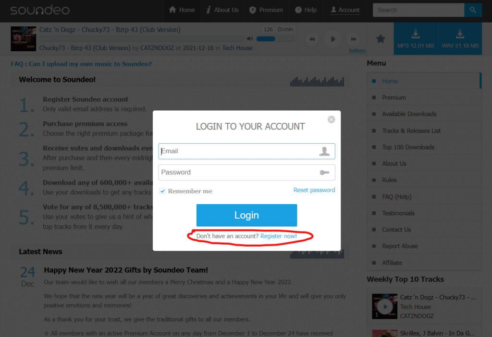This screenshot has width=492, height=337.
Task: Focus the Email input field
Action: click(x=246, y=151)
